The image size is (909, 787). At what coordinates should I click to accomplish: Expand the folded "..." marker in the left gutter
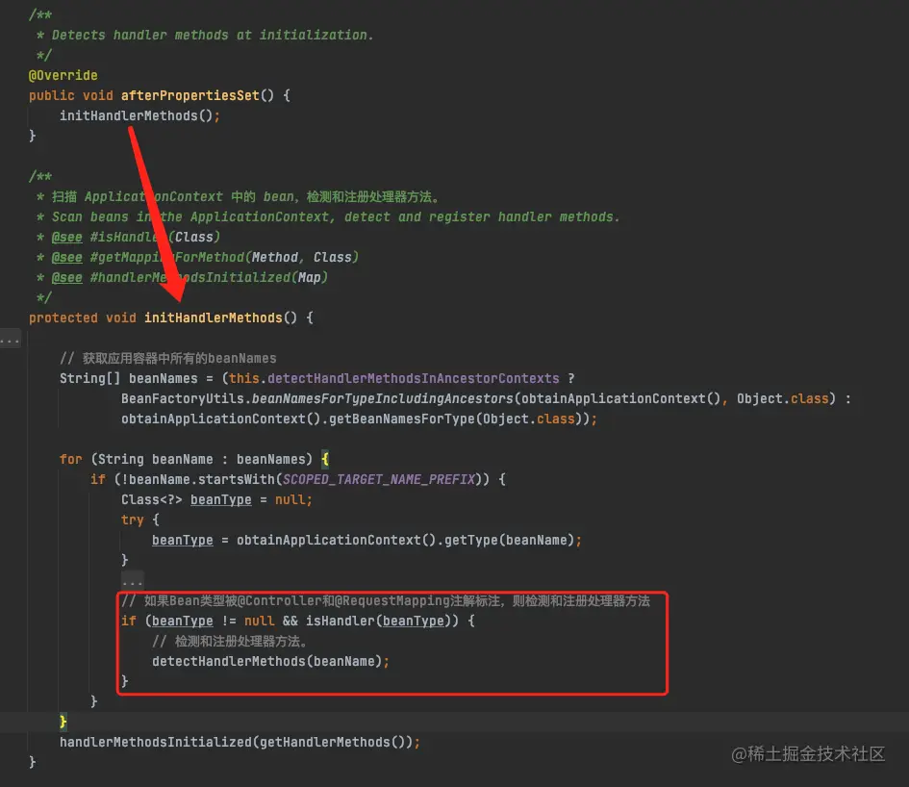[x=10, y=338]
